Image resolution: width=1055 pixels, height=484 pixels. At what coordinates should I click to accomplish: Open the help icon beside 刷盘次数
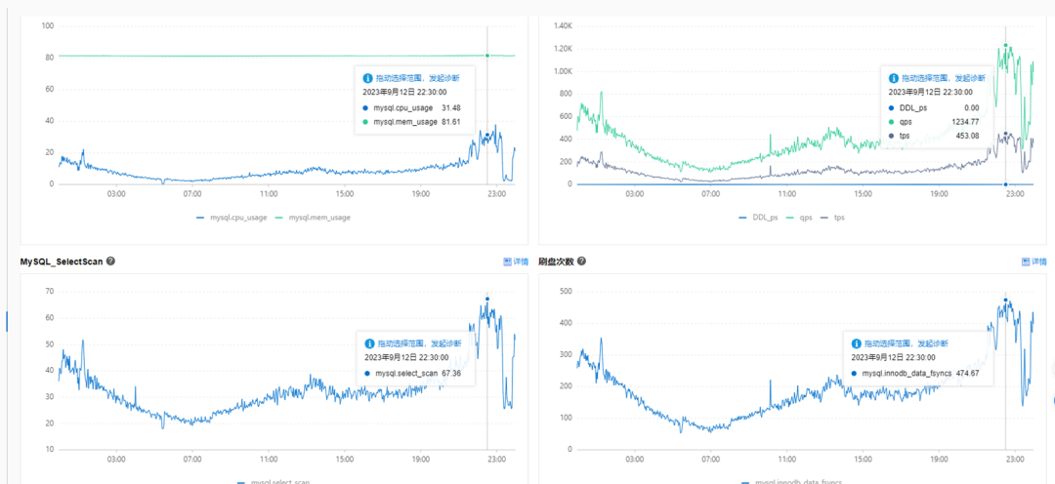[580, 261]
